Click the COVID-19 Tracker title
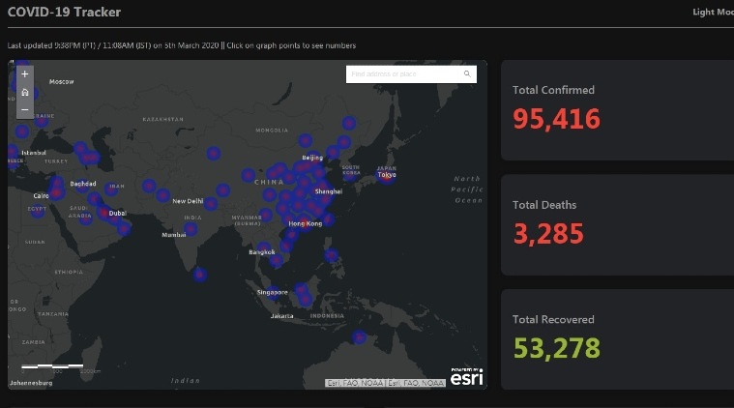This screenshot has height=408, width=734. point(64,13)
